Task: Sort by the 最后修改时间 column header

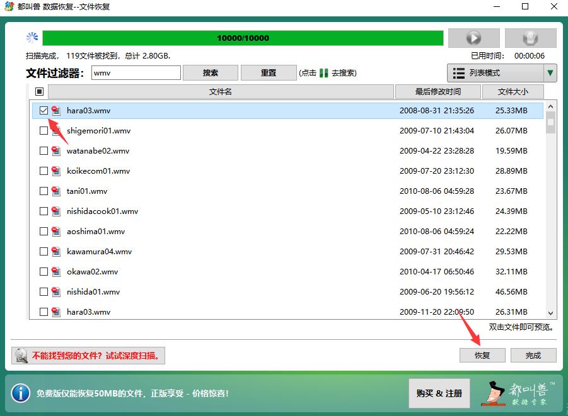Action: 438,91
